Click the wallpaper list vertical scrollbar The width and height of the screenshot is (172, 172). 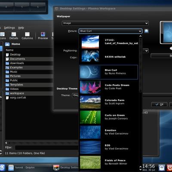(x=141, y=65)
